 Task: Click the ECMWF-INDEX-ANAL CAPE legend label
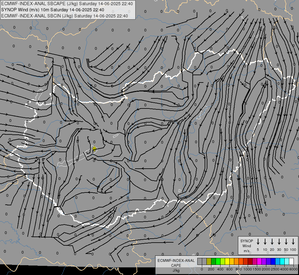[x=176, y=263]
